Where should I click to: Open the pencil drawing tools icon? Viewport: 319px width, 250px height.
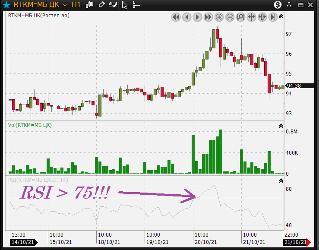pyautogui.click(x=101, y=5)
